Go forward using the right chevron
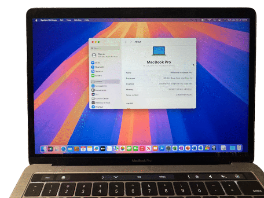This screenshot has height=198, width=264. (131, 42)
